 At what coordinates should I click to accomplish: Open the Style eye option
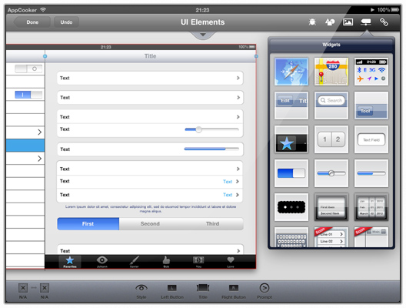[x=141, y=291]
